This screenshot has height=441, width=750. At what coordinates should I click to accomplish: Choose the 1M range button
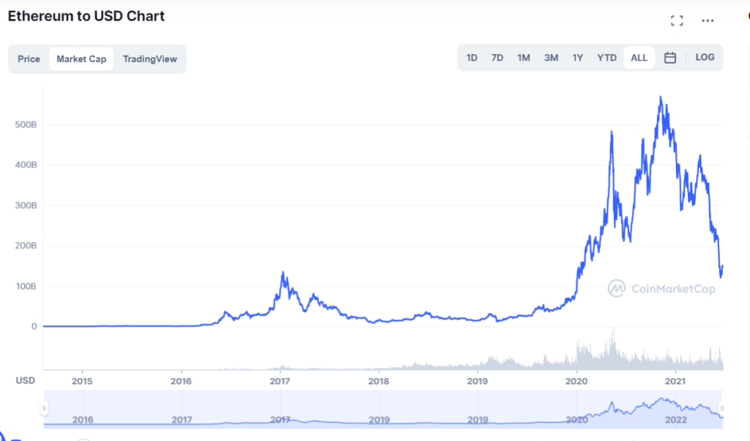pos(524,56)
